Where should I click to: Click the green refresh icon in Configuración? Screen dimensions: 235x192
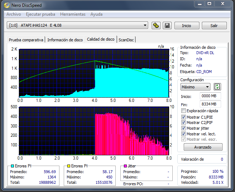(x=217, y=87)
